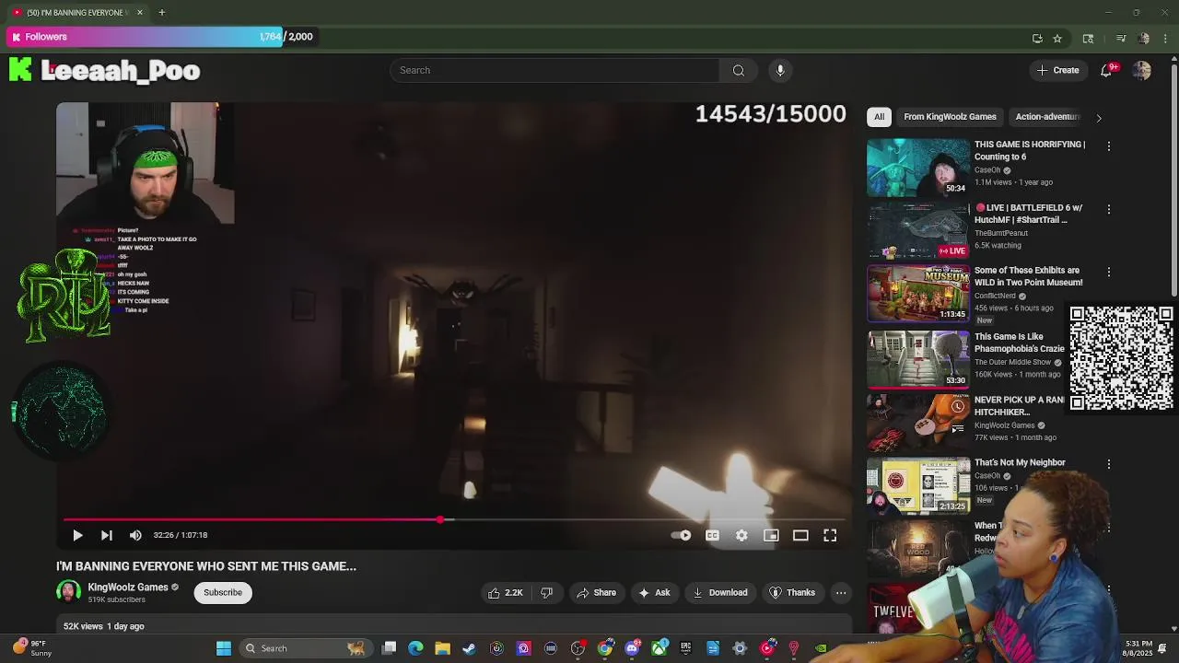Open options for Two Point Museum video
The height and width of the screenshot is (663, 1179).
pyautogui.click(x=1109, y=273)
